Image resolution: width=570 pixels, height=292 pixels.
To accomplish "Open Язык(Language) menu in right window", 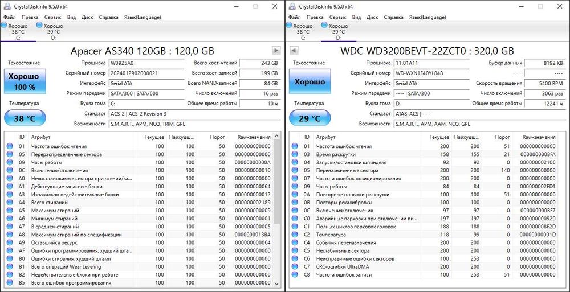I will point(427,17).
